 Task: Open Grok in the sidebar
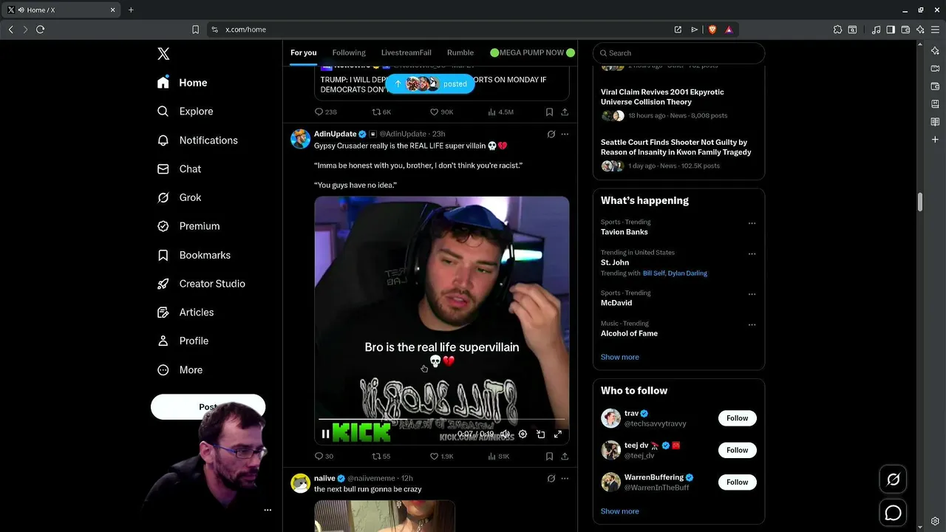pyautogui.click(x=179, y=197)
